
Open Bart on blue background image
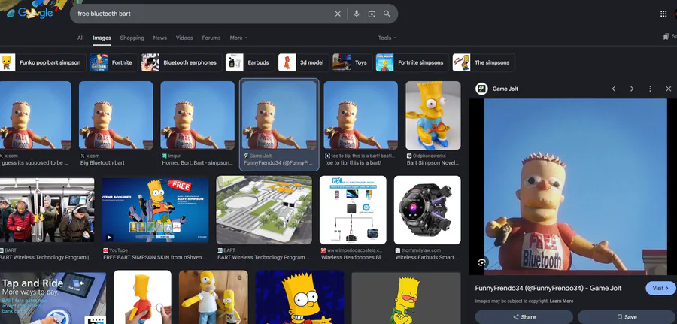click(299, 297)
